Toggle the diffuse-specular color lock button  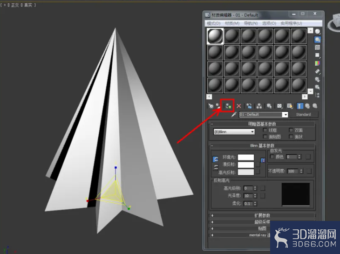(x=215, y=167)
